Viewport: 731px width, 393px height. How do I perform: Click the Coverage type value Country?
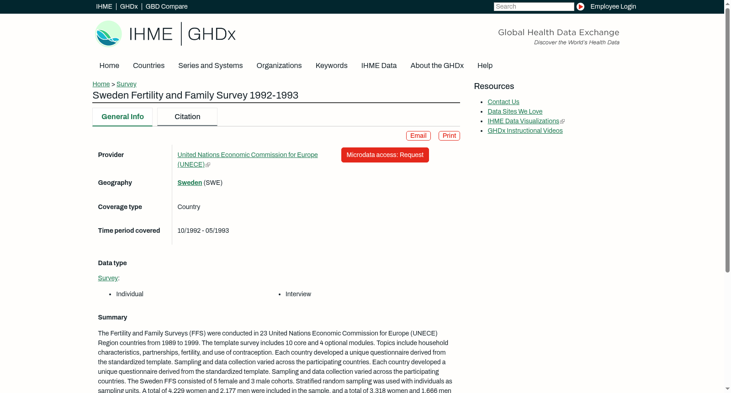[x=189, y=207]
